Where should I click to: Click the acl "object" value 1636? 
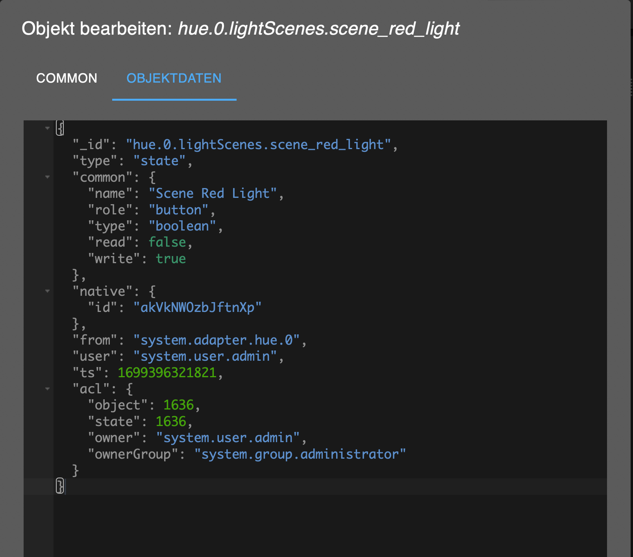click(178, 405)
